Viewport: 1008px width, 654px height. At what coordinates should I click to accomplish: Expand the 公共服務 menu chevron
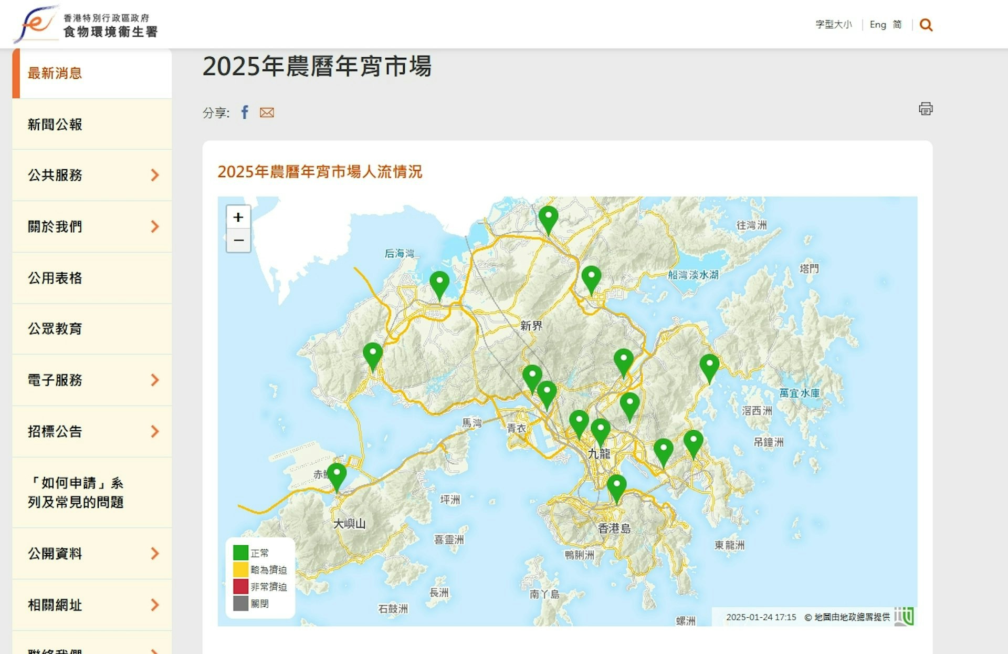[x=155, y=175]
